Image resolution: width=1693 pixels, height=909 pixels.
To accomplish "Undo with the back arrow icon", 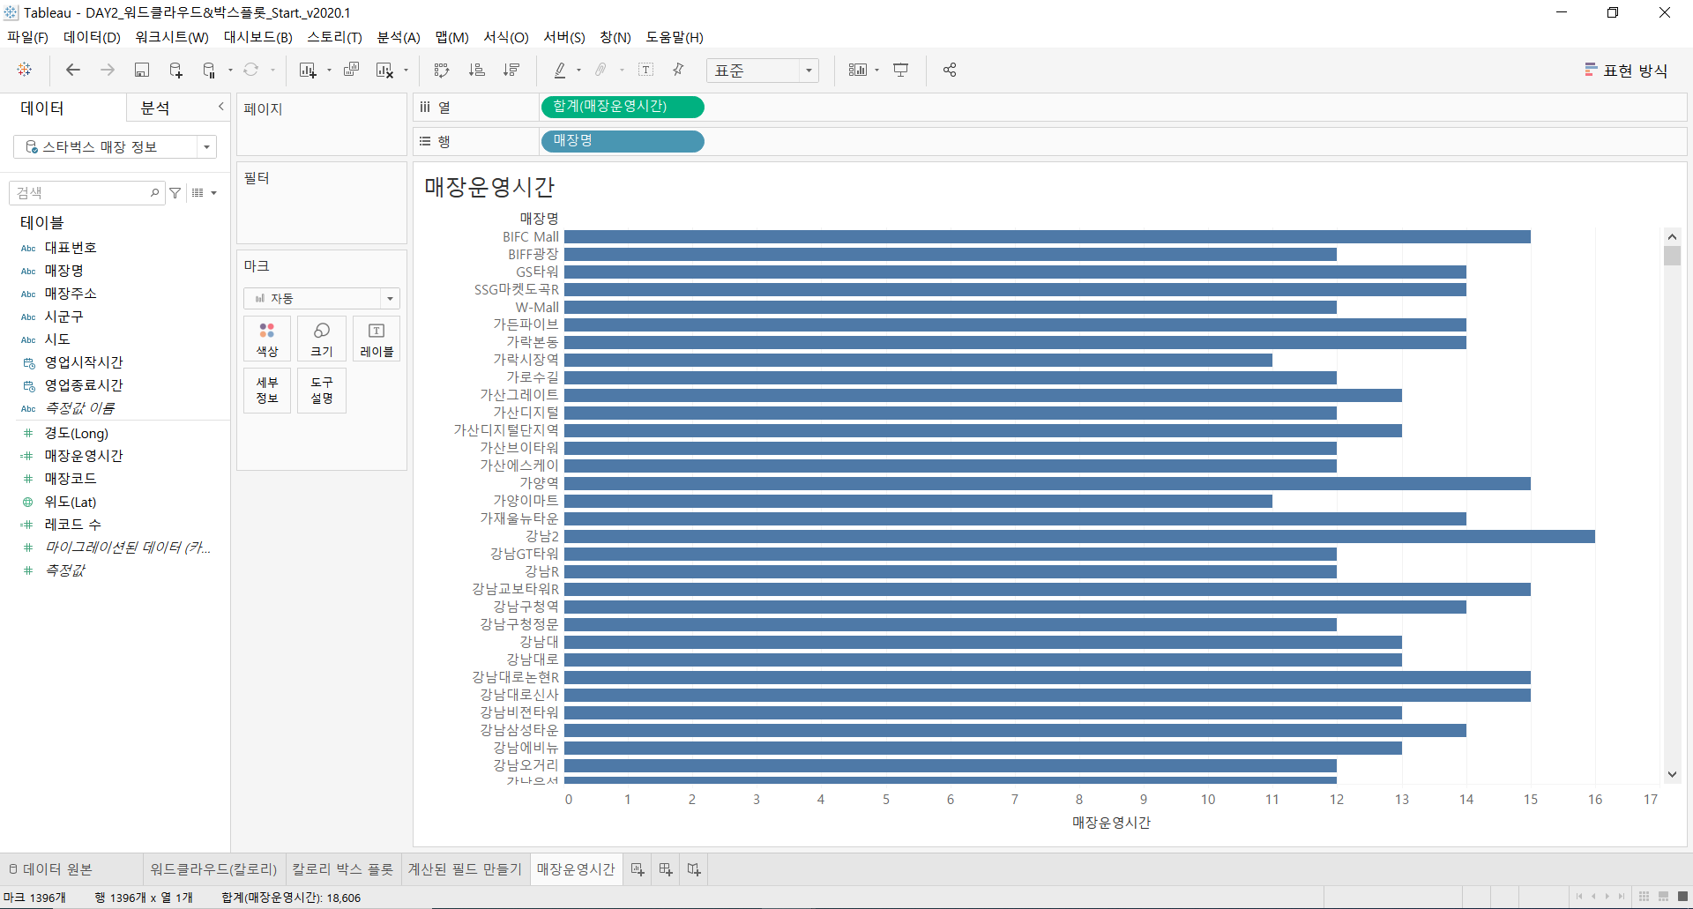I will [x=73, y=70].
